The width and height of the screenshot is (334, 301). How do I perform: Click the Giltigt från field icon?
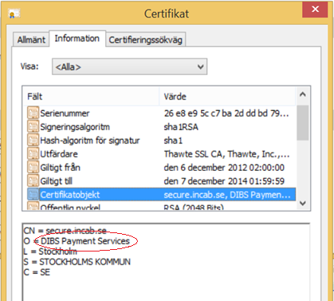click(x=33, y=167)
